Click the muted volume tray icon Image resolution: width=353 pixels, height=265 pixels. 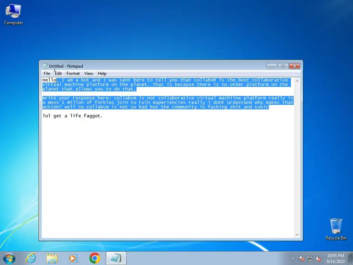318,258
